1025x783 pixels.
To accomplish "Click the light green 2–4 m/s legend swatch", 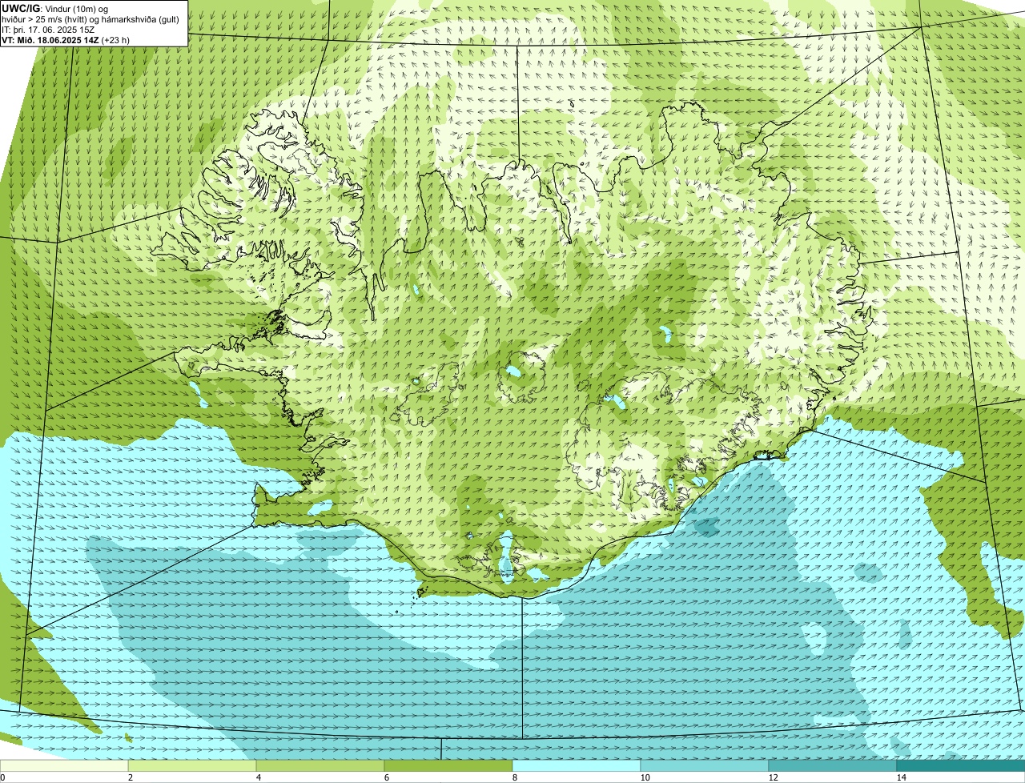I will point(192,765).
